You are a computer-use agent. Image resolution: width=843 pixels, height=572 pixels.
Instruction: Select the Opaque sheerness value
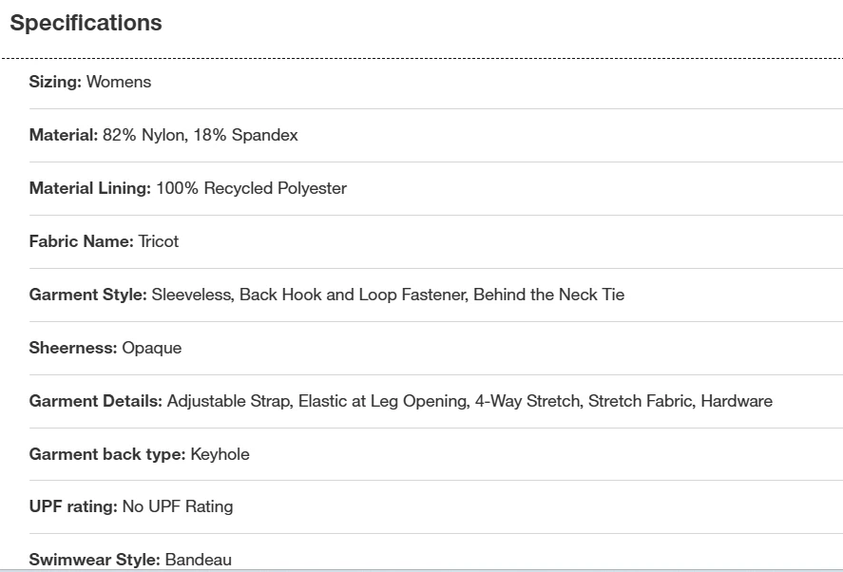point(152,348)
